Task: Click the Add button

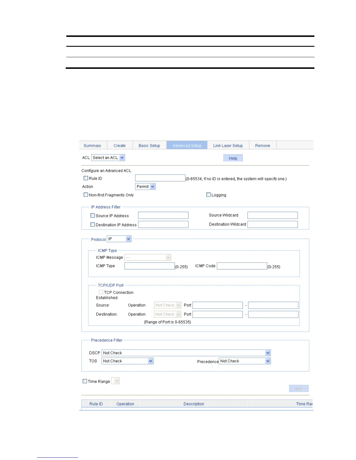Action: [299, 389]
